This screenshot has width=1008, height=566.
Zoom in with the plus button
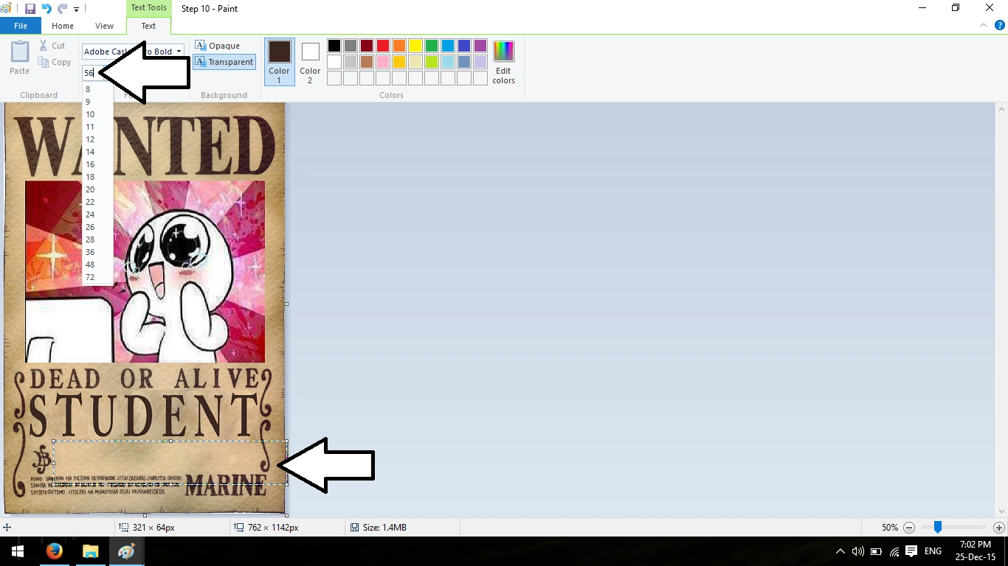(999, 528)
